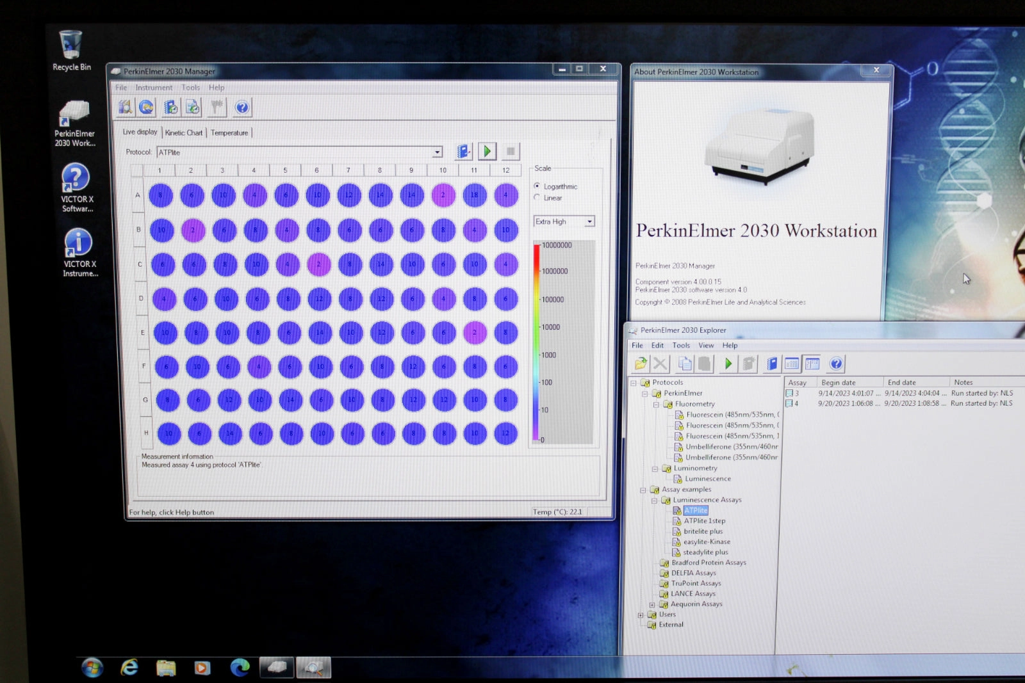The height and width of the screenshot is (683, 1025).
Task: Click the Help question mark icon in Manager toolbar
Action: tap(242, 107)
